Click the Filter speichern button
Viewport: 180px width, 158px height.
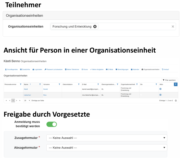[169, 80]
